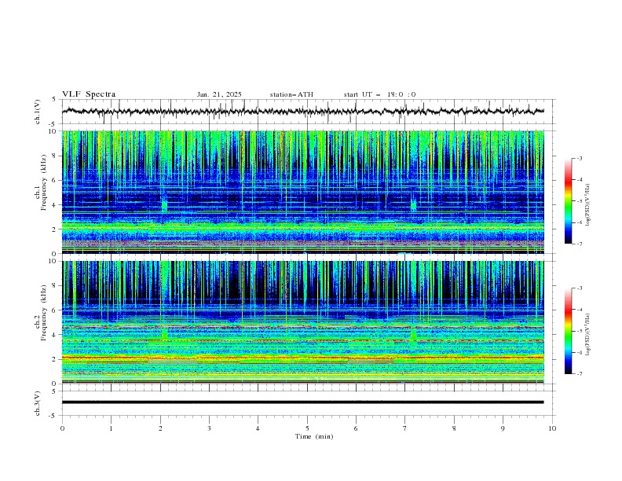Screen dimensions: 622x481
Task: Click the ch.2 spectrogram panel
Action: coord(303,322)
